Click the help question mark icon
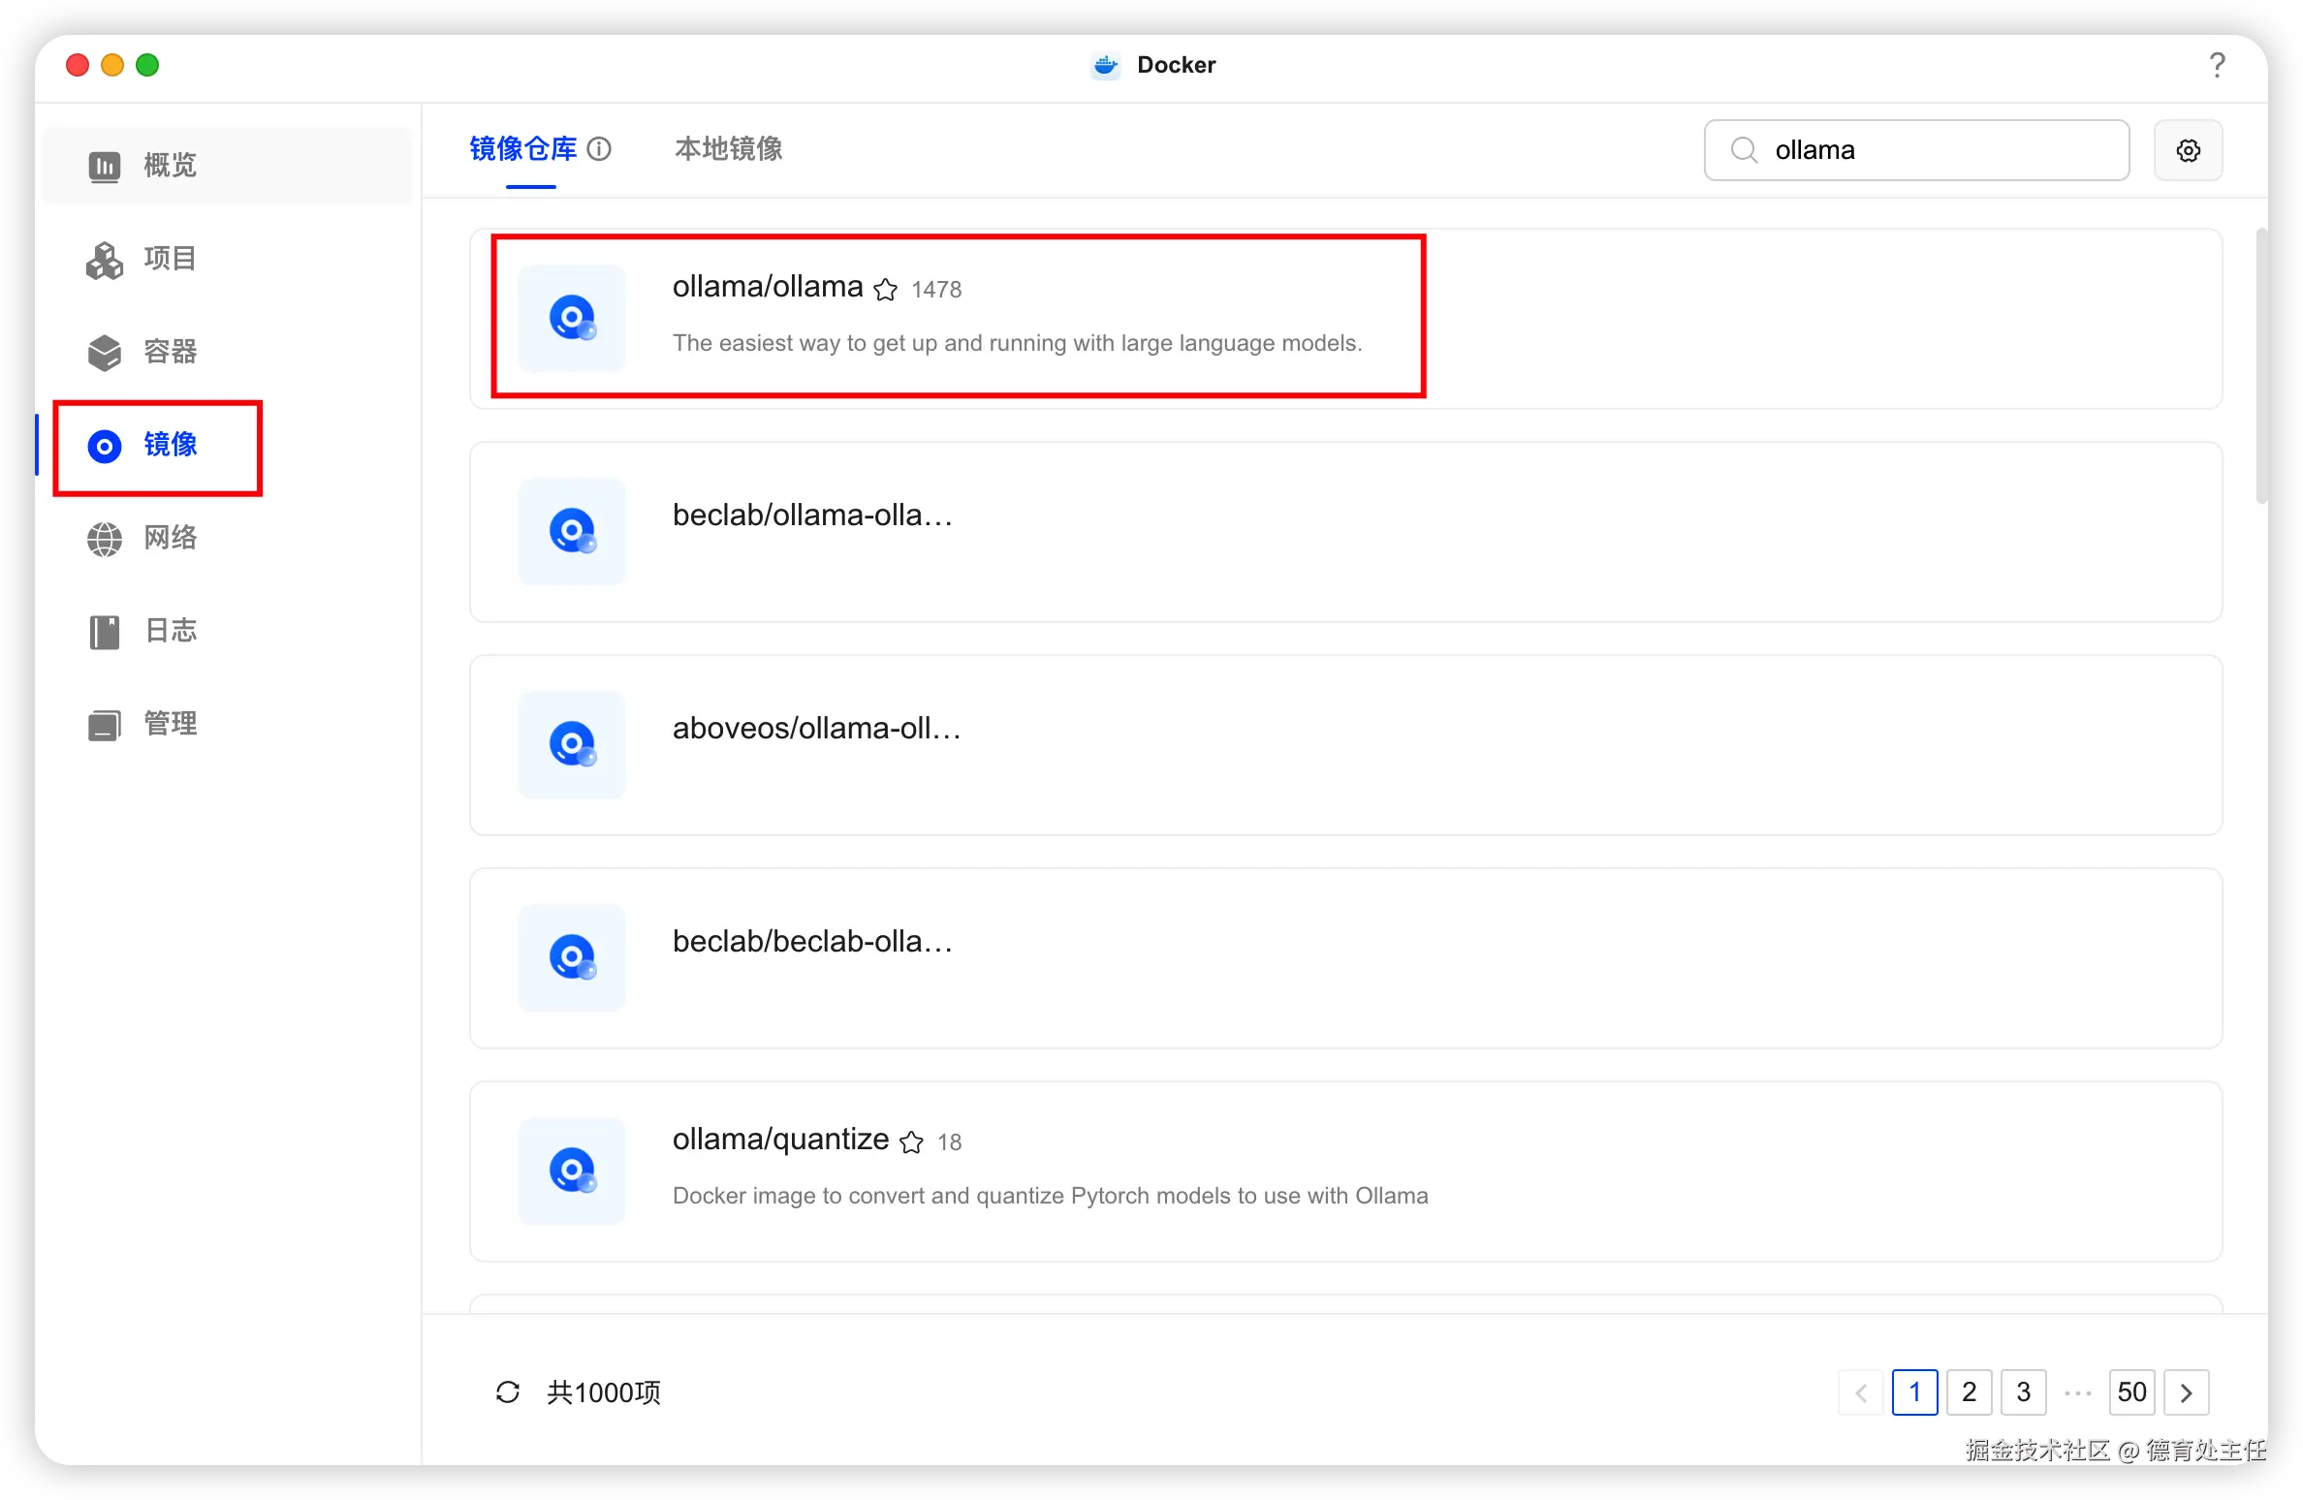 [2217, 65]
